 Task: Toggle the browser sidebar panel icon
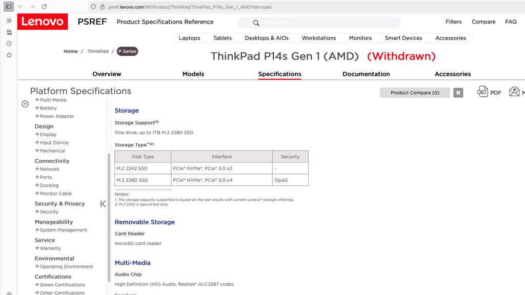coord(9,7)
